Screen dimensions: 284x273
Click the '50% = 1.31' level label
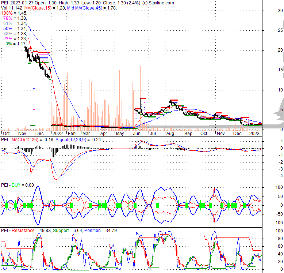(15, 28)
